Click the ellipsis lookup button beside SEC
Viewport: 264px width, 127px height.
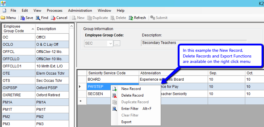click(117, 44)
